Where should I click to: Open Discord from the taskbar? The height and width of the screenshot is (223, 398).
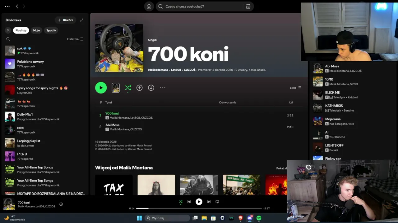coord(250,218)
